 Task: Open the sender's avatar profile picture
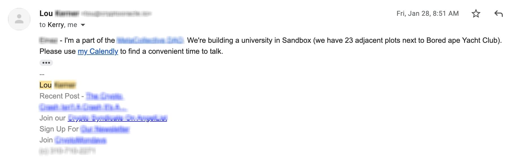click(x=19, y=19)
